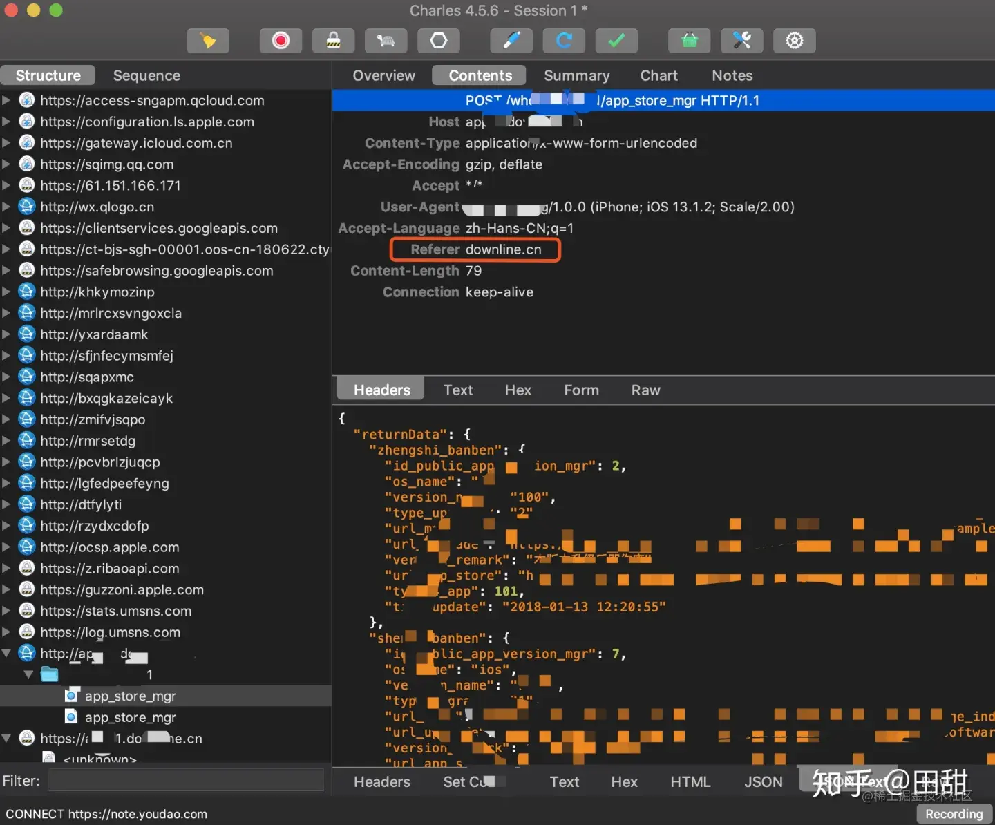Click the shopping basket purchase icon
The width and height of the screenshot is (995, 825).
690,41
